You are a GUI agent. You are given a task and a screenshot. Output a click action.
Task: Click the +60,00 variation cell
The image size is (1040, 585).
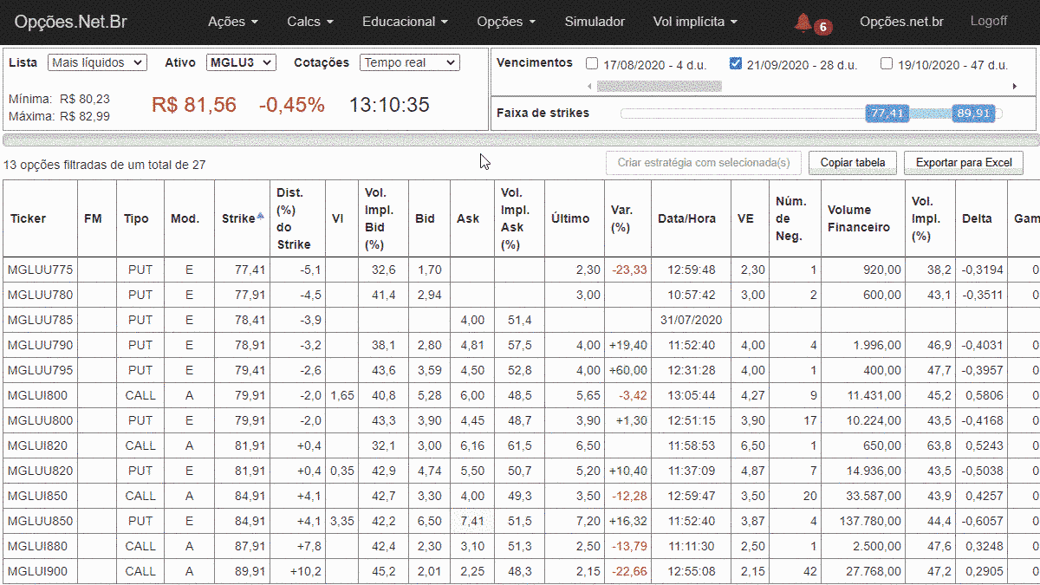point(628,370)
